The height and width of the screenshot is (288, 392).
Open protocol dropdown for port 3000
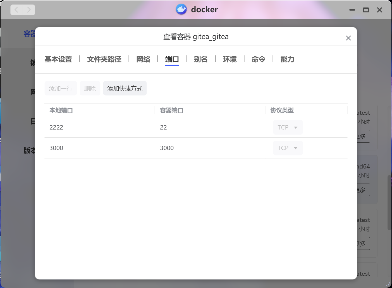[288, 148]
